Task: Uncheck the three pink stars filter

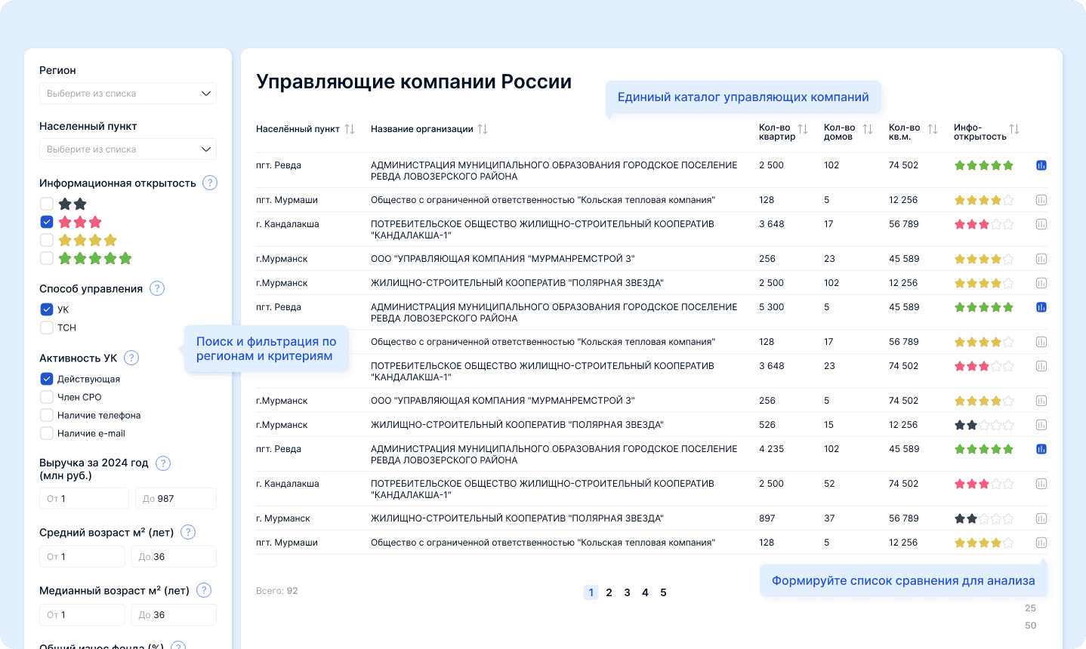Action: (47, 221)
